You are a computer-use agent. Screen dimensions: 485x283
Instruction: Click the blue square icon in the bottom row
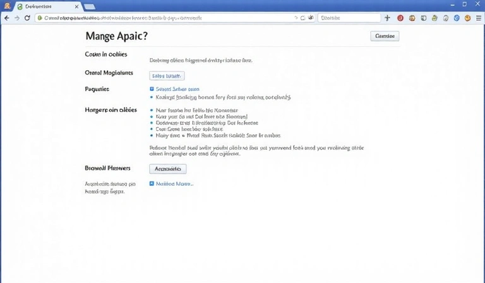152,184
